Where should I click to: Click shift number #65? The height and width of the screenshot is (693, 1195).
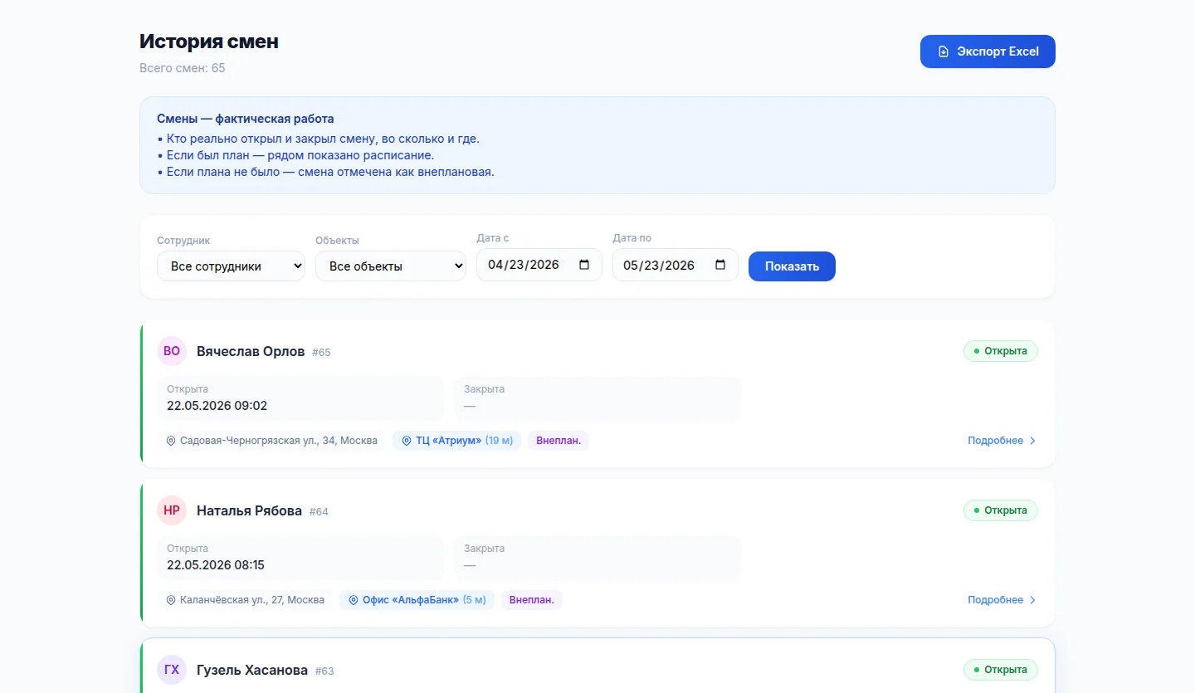pyautogui.click(x=321, y=353)
